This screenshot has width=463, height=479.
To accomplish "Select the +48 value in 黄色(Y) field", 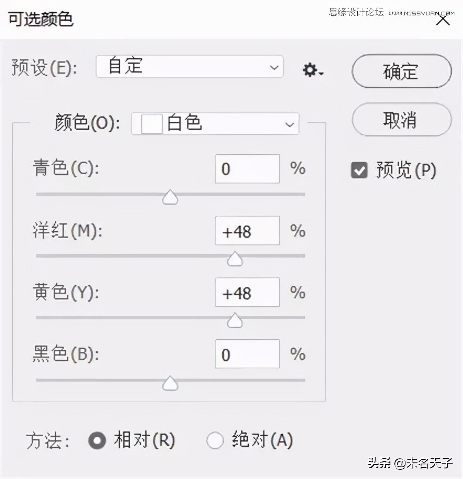I will point(247,292).
